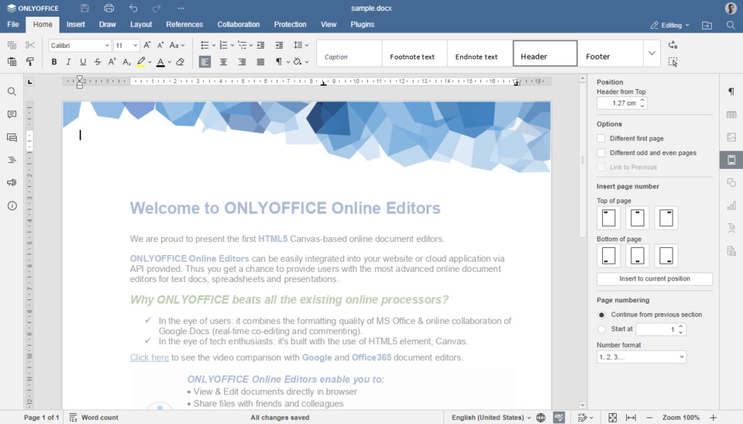Toggle nonprinting characters display

coord(279,62)
